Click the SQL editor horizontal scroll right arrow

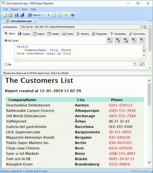140,59
